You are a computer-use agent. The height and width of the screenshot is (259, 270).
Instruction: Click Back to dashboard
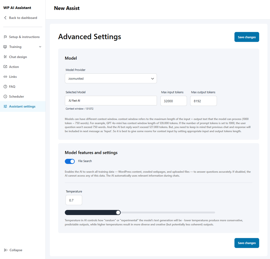pyautogui.click(x=22, y=18)
